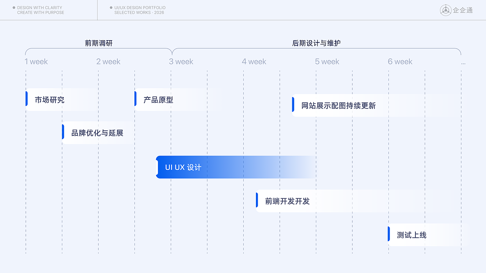Click the 6 week label
This screenshot has height=273, width=486.
[x=400, y=62]
